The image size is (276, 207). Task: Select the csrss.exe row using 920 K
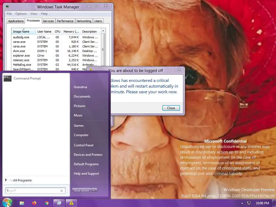click(56, 42)
